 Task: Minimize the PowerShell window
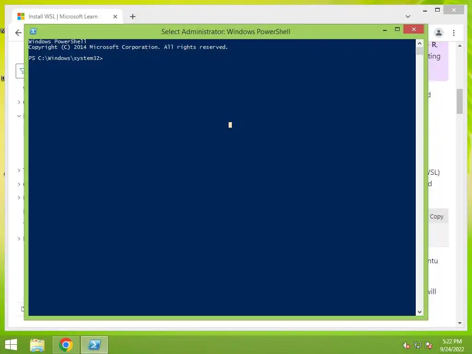pos(385,30)
